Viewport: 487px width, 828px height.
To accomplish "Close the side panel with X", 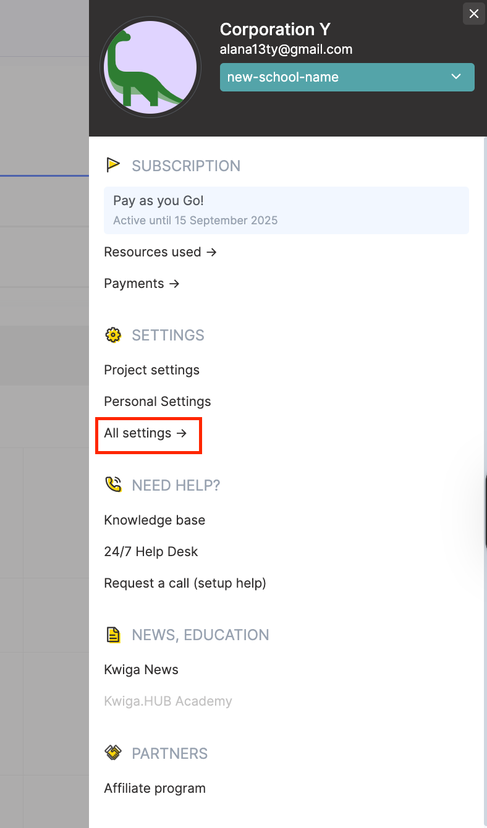I will pyautogui.click(x=474, y=14).
